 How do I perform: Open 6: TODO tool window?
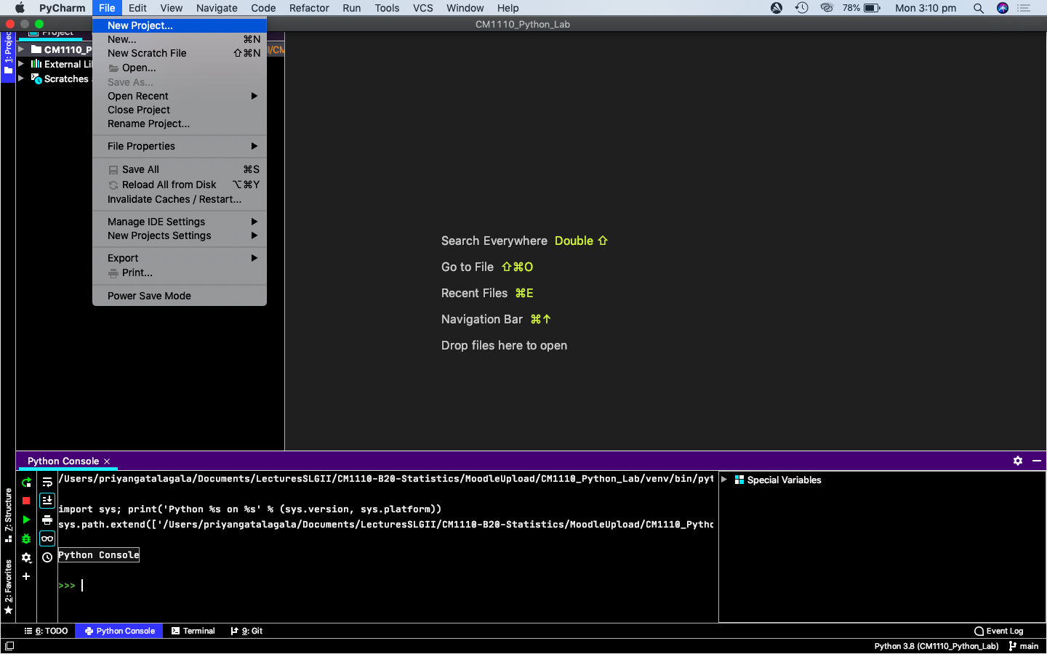pyautogui.click(x=47, y=631)
